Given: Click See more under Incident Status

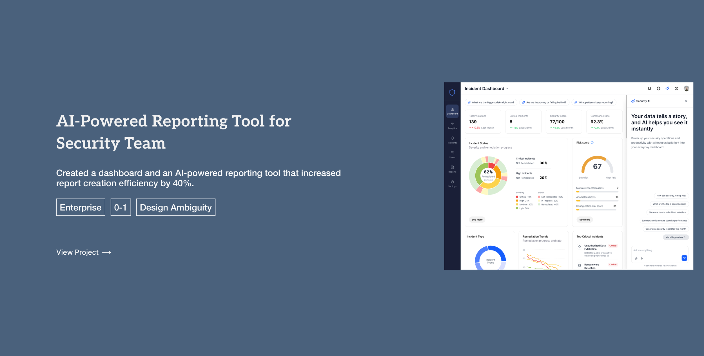Looking at the screenshot, I should (x=477, y=220).
